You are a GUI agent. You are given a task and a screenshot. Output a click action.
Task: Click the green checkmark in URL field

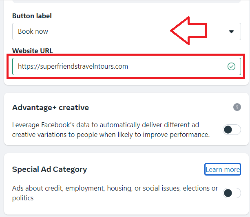(x=231, y=66)
